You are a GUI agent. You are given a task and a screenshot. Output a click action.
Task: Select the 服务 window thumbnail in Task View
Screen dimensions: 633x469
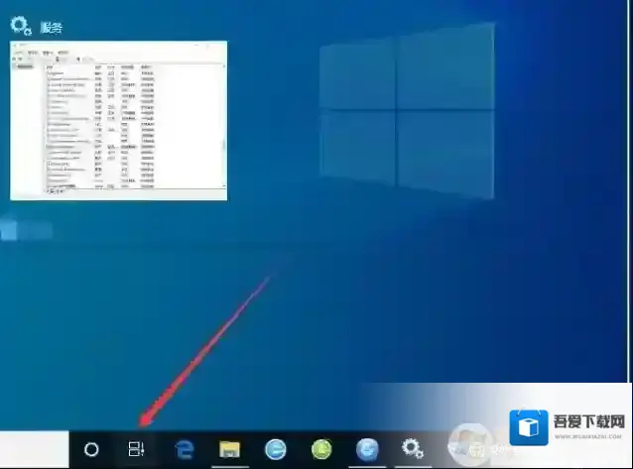119,120
